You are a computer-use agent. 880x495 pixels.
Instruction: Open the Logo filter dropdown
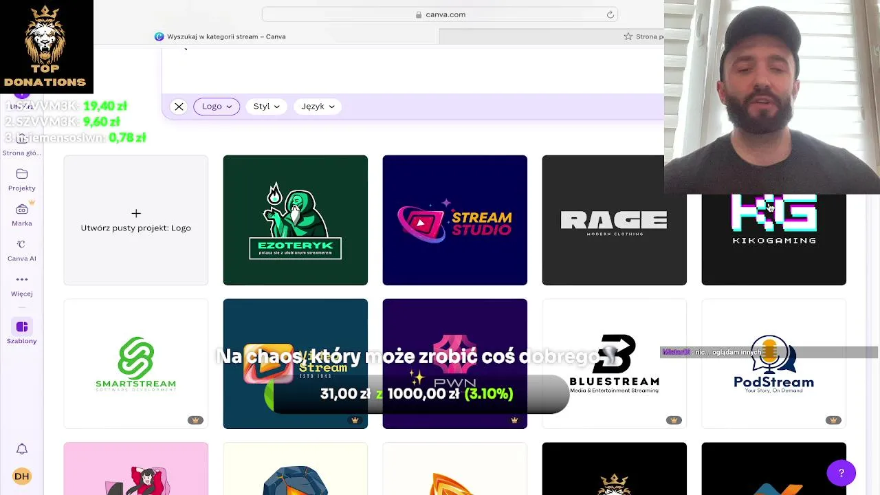point(217,107)
